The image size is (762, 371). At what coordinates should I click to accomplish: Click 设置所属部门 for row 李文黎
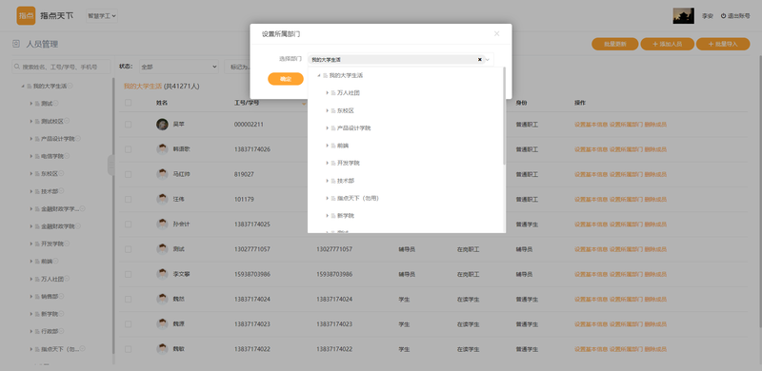coord(626,274)
